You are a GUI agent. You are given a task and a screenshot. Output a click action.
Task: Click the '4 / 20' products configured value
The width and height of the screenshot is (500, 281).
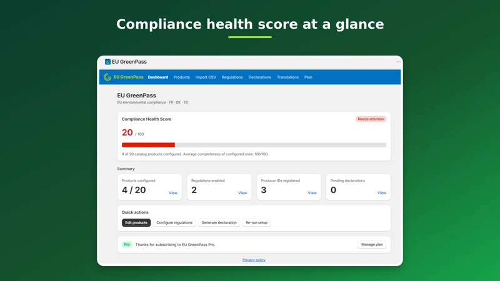[x=134, y=190]
